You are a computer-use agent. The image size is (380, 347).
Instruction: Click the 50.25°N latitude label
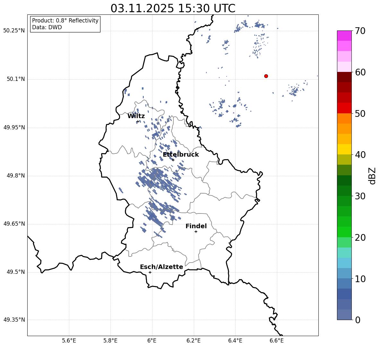click(14, 31)
